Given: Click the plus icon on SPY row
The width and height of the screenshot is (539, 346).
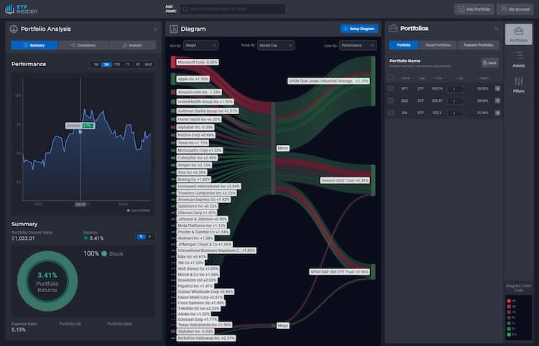Looking at the screenshot, I should [497, 88].
